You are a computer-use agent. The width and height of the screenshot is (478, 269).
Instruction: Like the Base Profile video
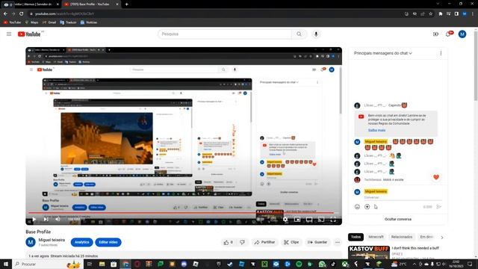coord(229,242)
